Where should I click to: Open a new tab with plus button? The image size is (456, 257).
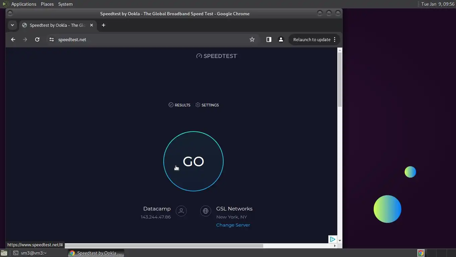point(104,25)
